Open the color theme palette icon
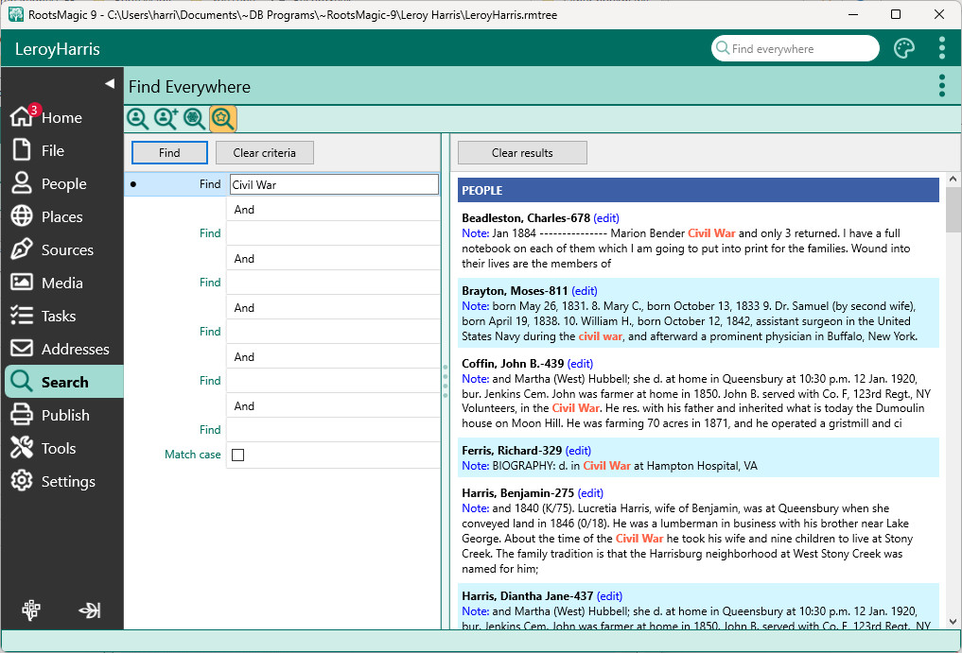Image resolution: width=962 pixels, height=653 pixels. 904,49
